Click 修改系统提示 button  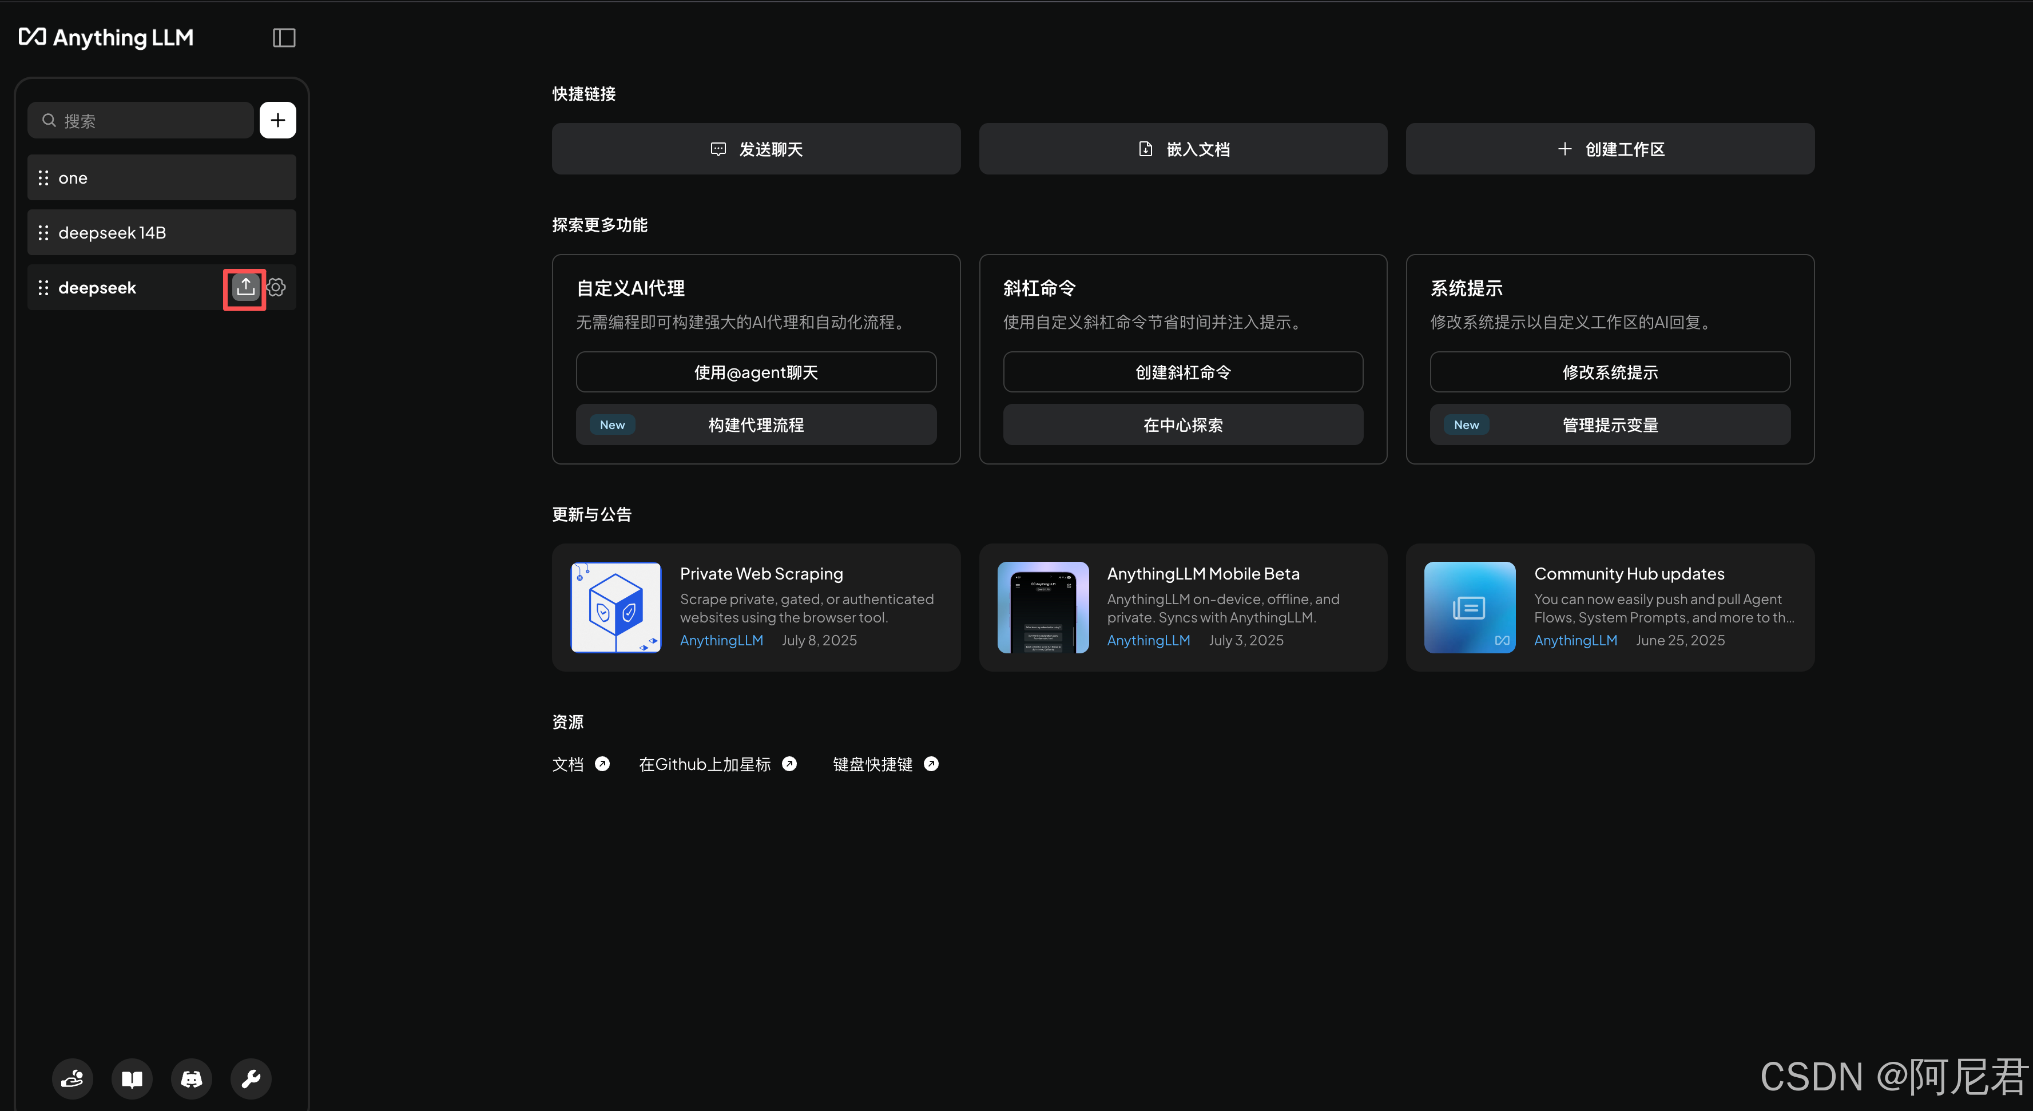point(1610,372)
